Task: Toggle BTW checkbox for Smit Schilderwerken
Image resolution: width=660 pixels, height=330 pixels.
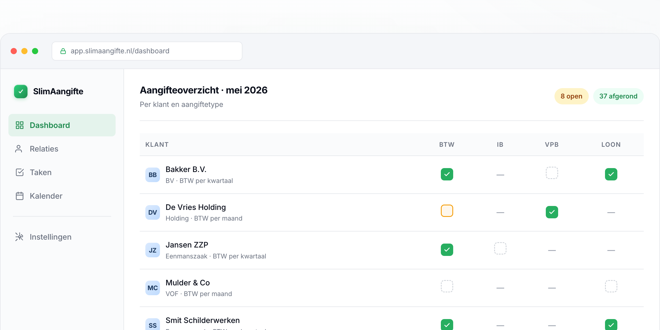Action: point(447,325)
